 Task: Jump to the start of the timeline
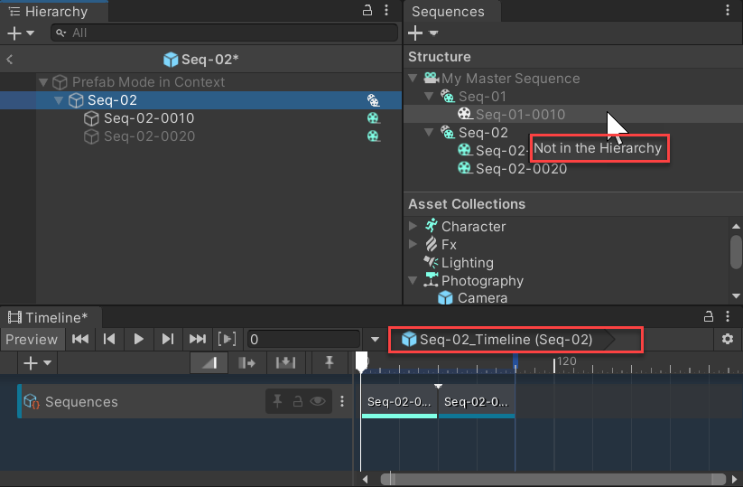click(80, 339)
